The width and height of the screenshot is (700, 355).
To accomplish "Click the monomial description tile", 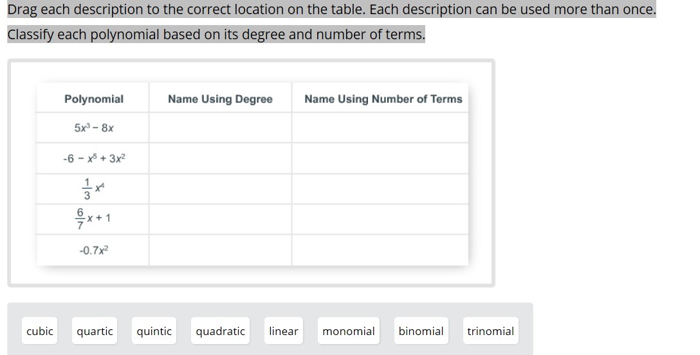I will pos(348,331).
